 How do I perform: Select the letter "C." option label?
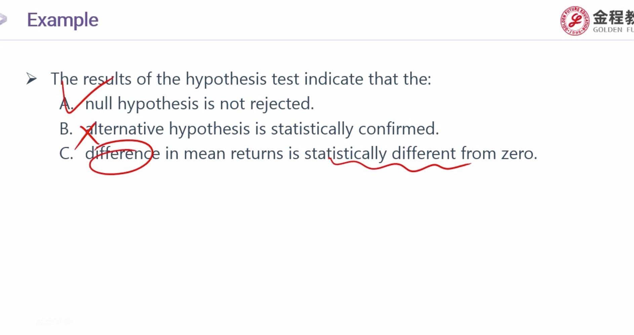point(66,154)
